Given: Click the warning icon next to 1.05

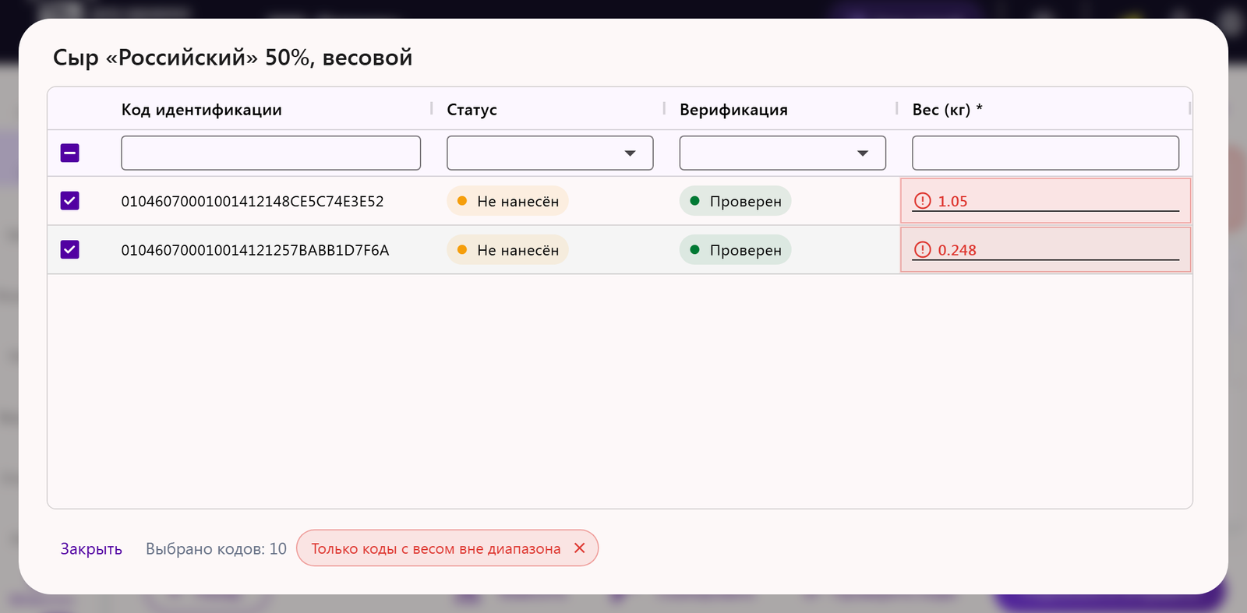Looking at the screenshot, I should (922, 201).
